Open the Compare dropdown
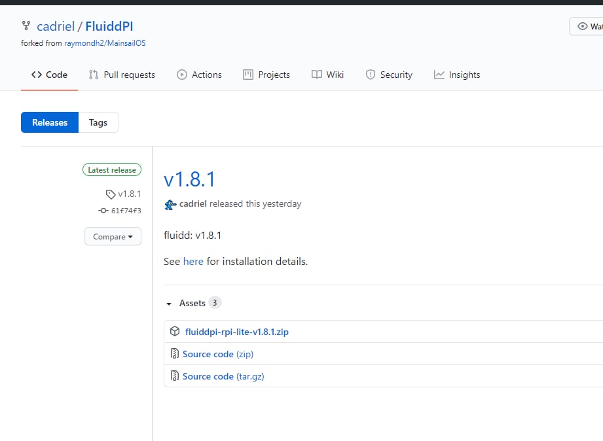Viewport: 603px width, 441px height. [113, 236]
